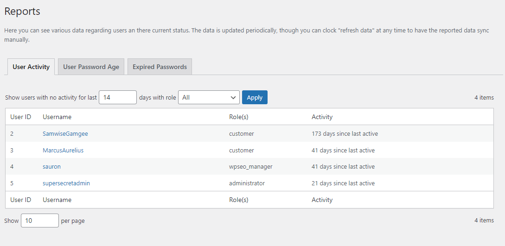Screen dimensions: 505x246
Task: Open supersecretadmin user link
Action: 66,183
